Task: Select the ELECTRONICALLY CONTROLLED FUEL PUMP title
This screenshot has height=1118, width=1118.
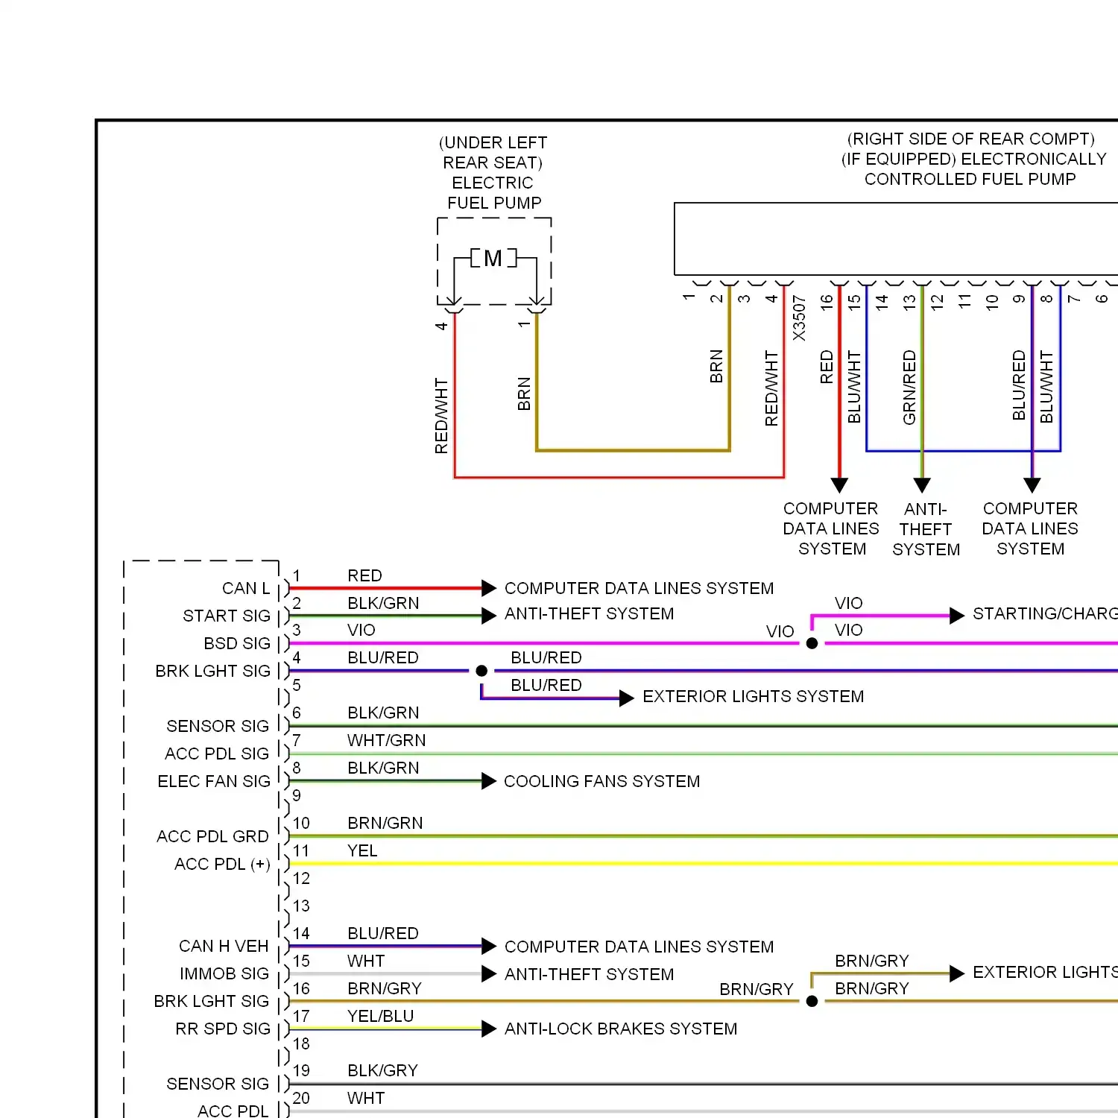Action: (x=973, y=169)
